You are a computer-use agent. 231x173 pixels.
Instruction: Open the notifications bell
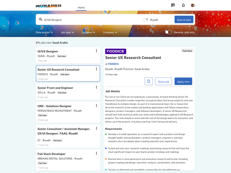click(183, 5)
